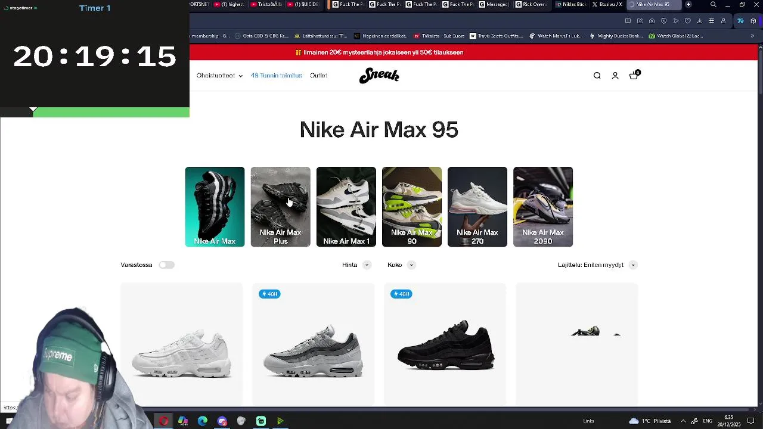Open Watch Marvel's Luk... bookmark

coord(556,36)
